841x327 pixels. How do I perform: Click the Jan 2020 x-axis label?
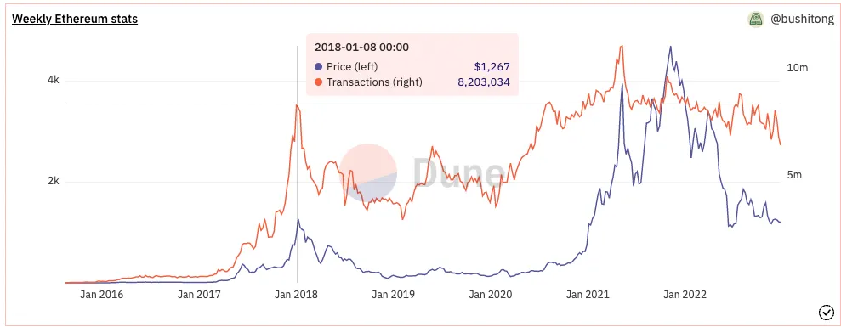tap(492, 294)
